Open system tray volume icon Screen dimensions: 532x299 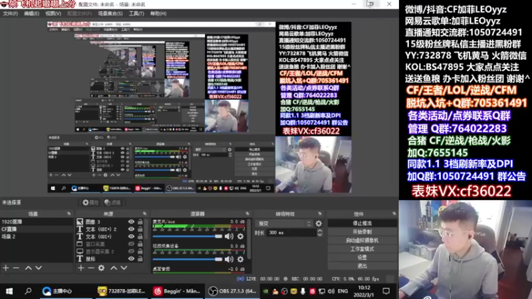(x=331, y=291)
